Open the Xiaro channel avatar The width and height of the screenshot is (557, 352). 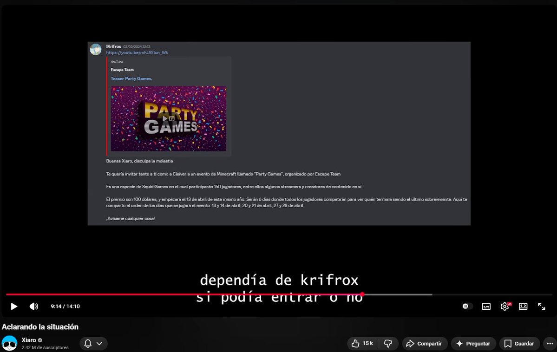9,344
